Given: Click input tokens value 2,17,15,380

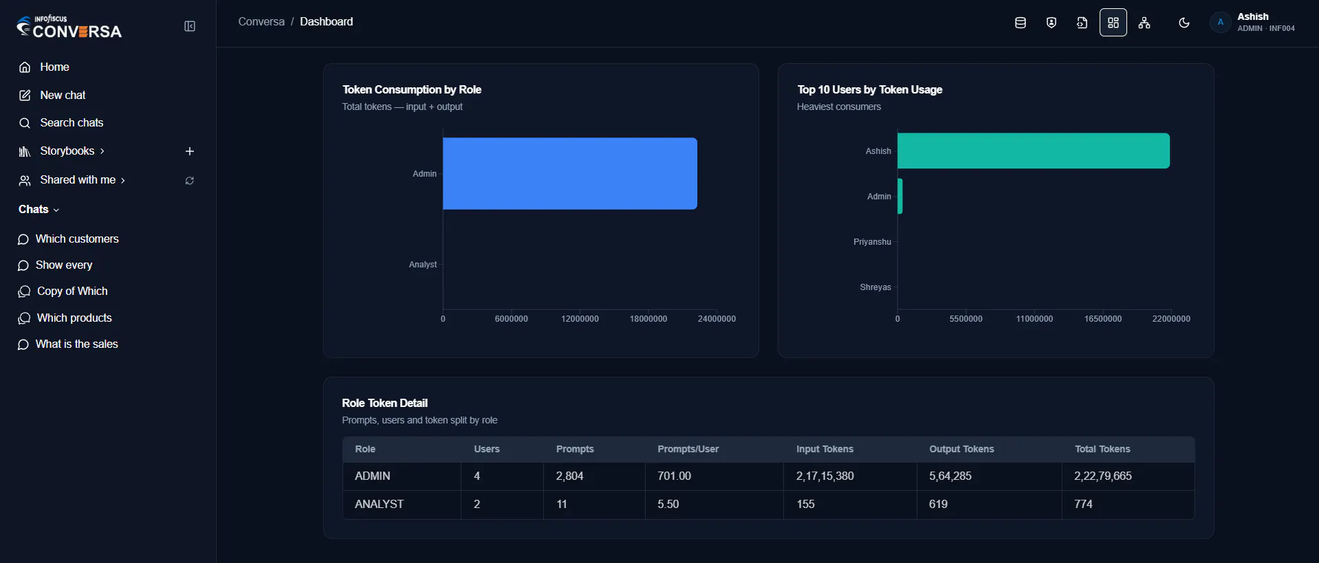Looking at the screenshot, I should [x=825, y=476].
